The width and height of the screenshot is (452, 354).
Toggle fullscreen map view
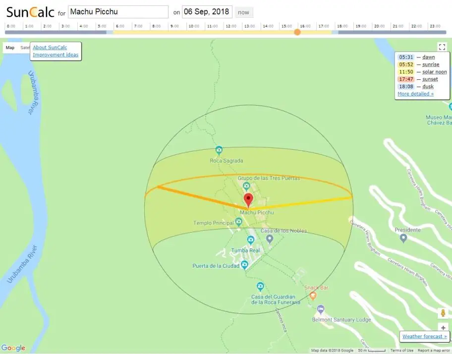pos(442,47)
